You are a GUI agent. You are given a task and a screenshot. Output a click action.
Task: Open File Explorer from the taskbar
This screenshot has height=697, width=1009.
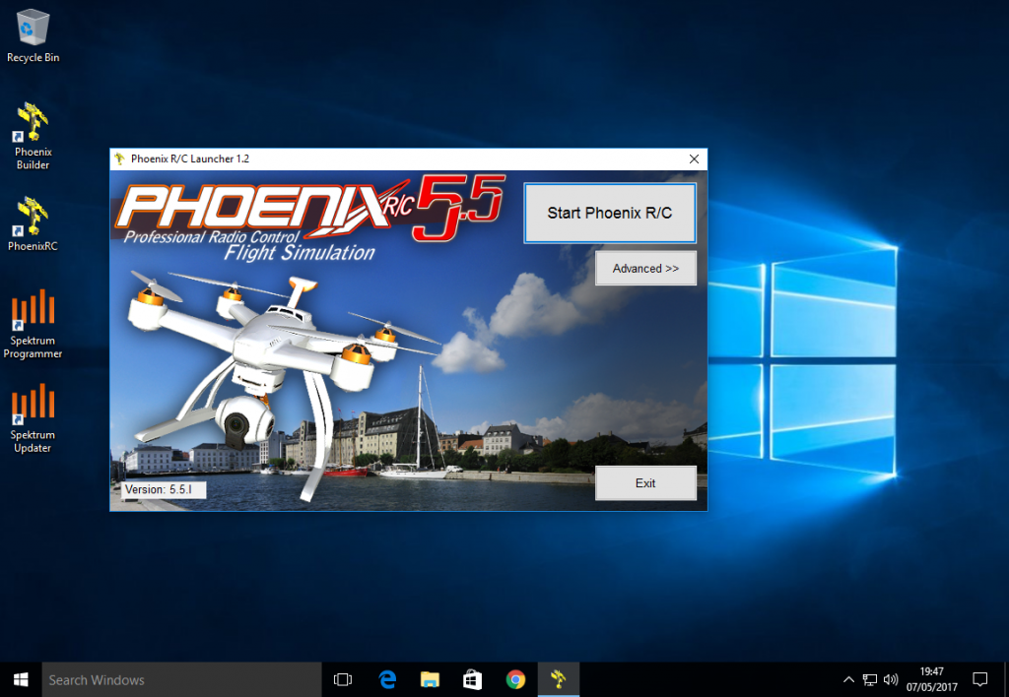pos(430,679)
